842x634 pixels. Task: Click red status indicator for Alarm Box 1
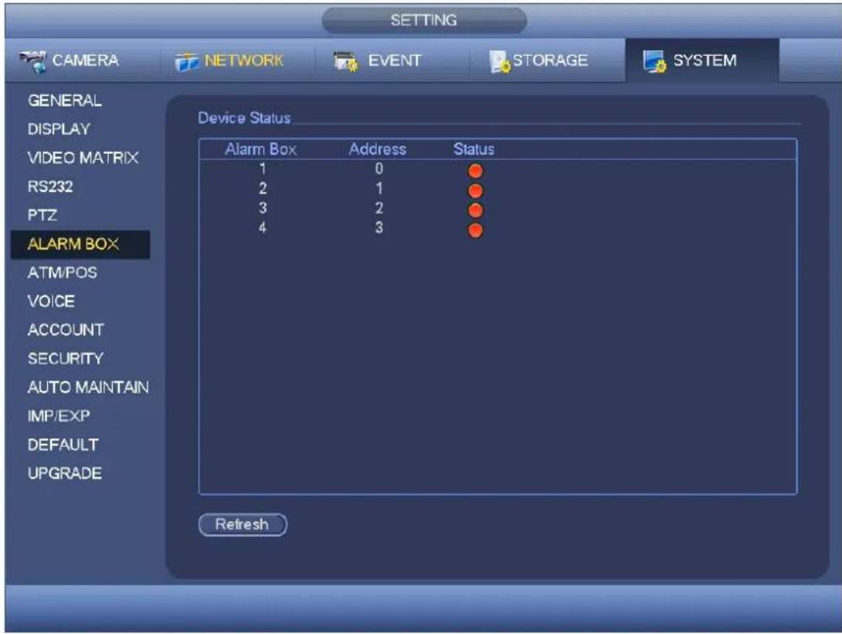475,171
